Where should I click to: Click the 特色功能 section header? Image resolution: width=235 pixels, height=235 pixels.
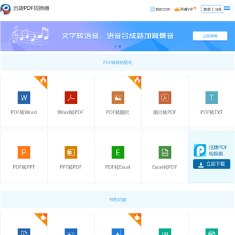(117, 200)
